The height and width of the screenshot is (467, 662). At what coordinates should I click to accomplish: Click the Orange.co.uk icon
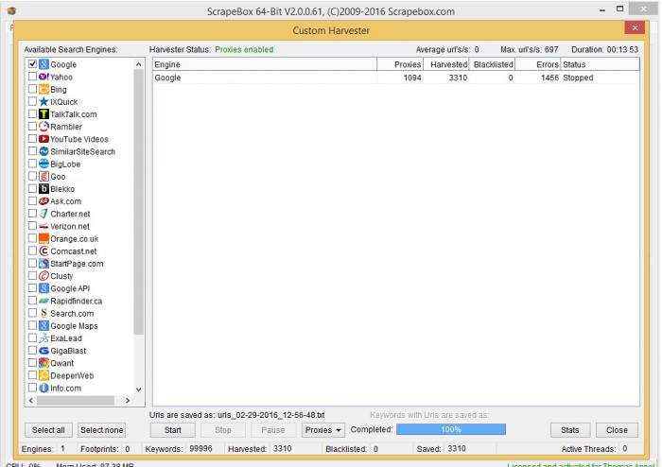pos(44,238)
